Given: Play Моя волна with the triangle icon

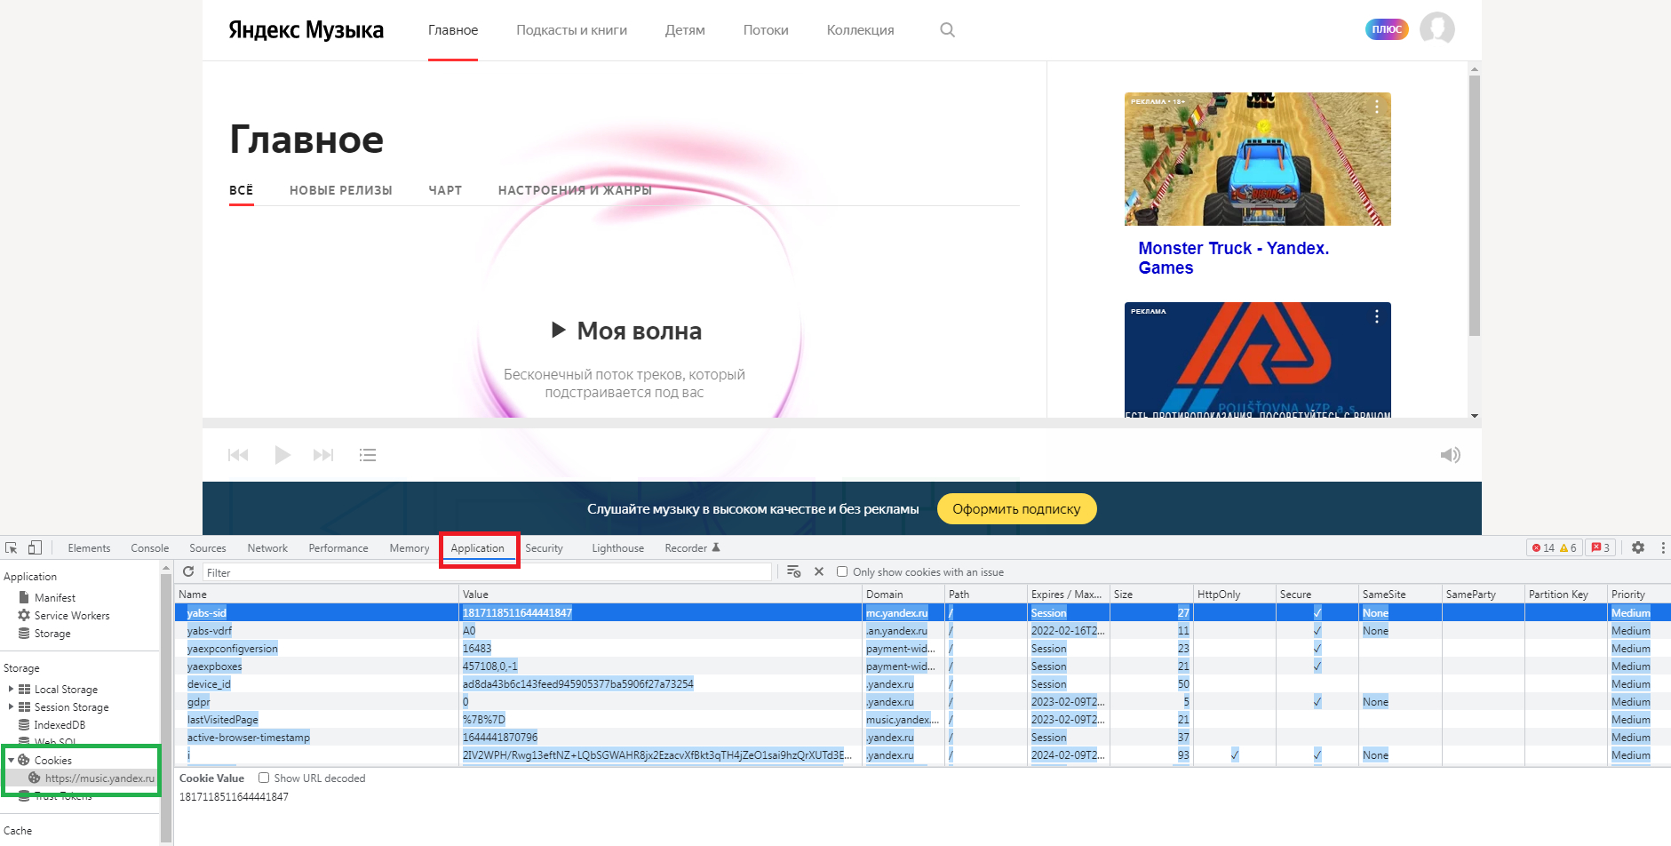Looking at the screenshot, I should tap(558, 330).
